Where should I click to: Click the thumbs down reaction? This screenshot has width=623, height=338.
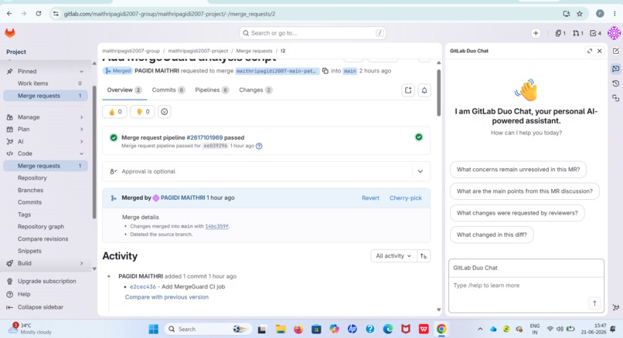click(x=143, y=112)
